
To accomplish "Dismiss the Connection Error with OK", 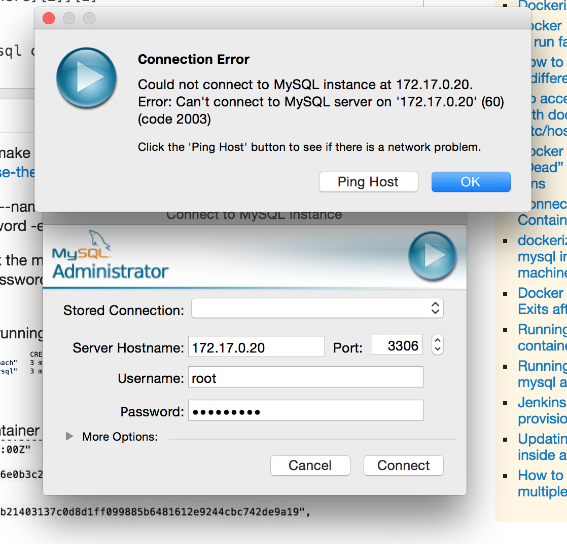I will [471, 182].
